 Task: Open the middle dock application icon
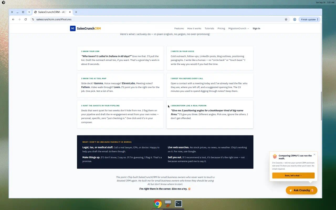168,203
